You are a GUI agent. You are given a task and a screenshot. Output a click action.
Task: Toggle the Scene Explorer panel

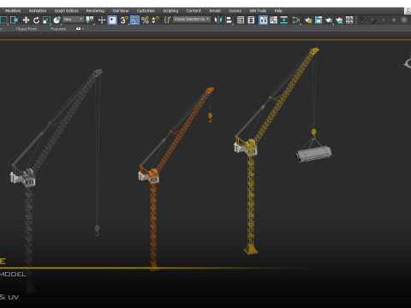point(241,20)
